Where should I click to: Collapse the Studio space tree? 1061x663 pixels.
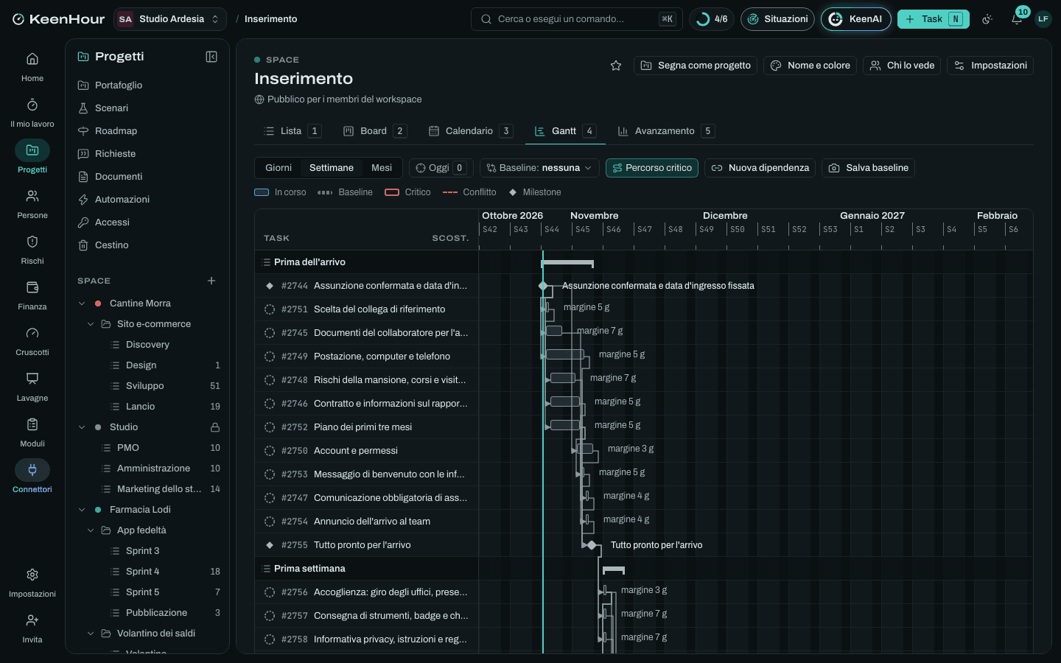tap(82, 427)
